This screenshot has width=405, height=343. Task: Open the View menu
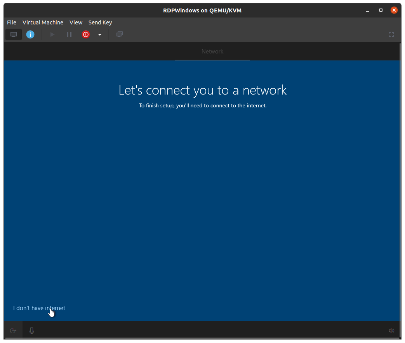point(76,22)
